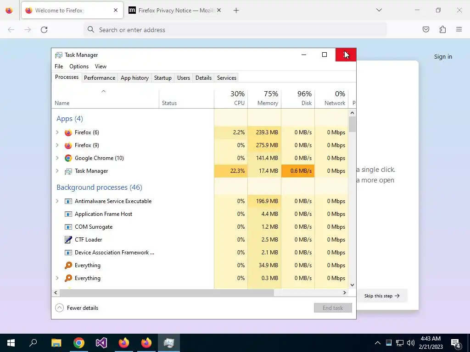470x352 pixels.
Task: Click the COM Surrogate process icon
Action: tap(68, 227)
